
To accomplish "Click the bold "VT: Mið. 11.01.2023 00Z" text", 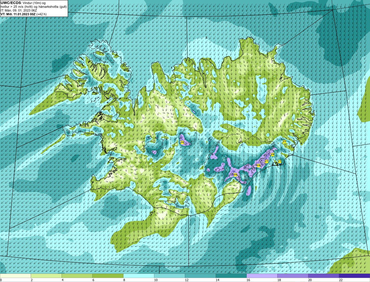I will tap(18, 14).
